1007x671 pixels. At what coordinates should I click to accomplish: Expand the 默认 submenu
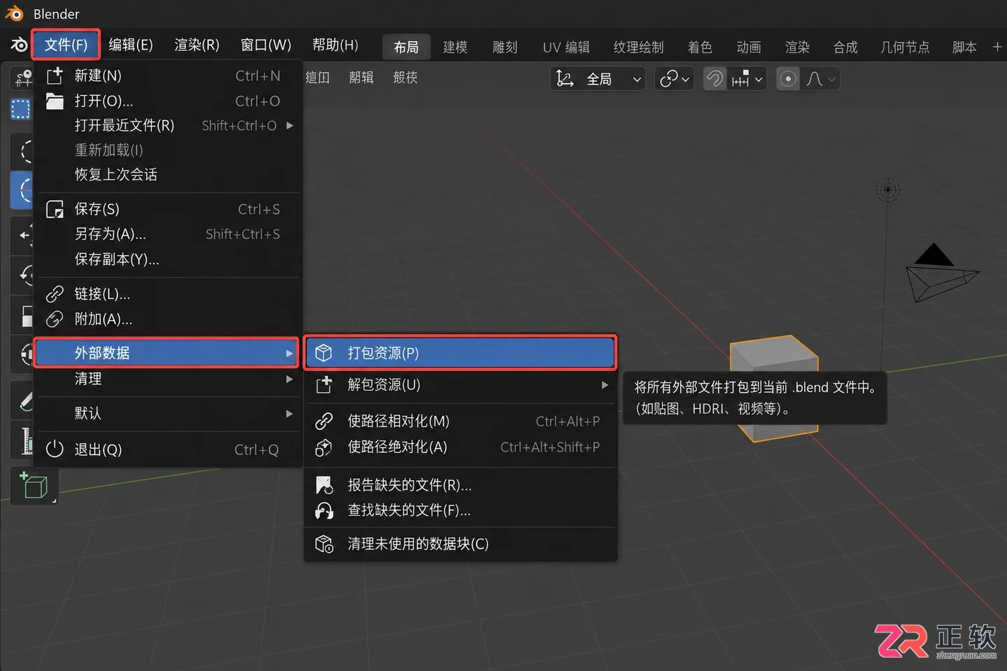tap(168, 413)
